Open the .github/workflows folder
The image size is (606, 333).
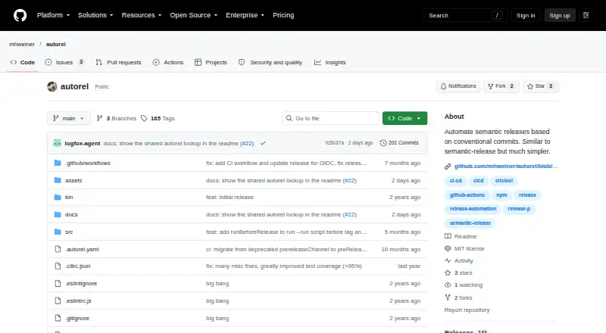pyautogui.click(x=87, y=163)
